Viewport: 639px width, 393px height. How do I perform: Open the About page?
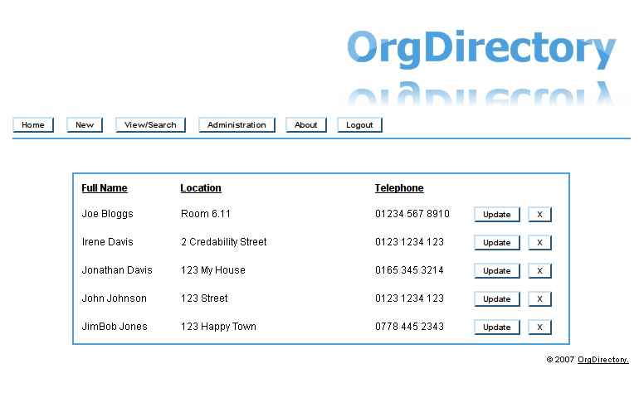coord(305,125)
